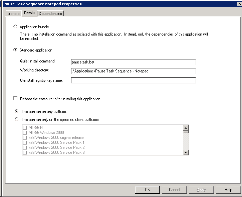Enable reboot after installing this application
The image size is (242, 197).
(15, 98)
